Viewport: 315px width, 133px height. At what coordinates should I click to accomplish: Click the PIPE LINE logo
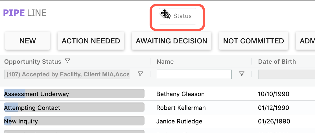click(25, 13)
